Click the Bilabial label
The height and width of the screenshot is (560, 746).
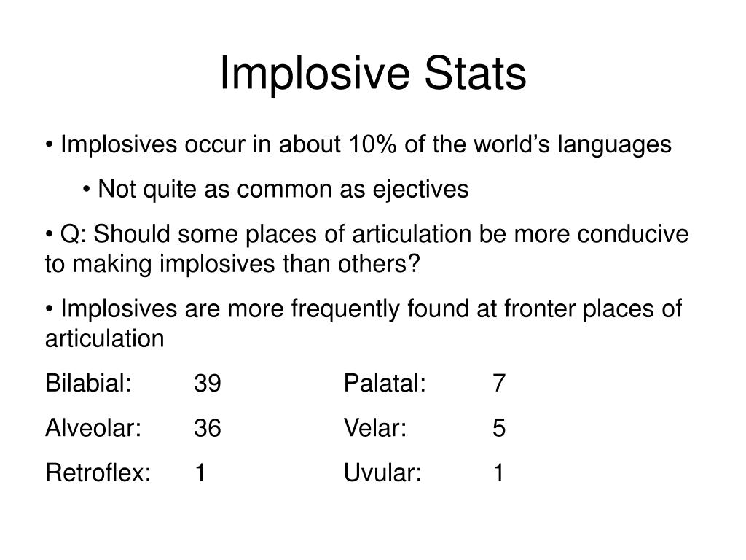[x=88, y=383]
